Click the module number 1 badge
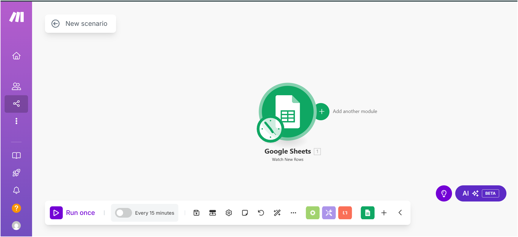 click(317, 152)
